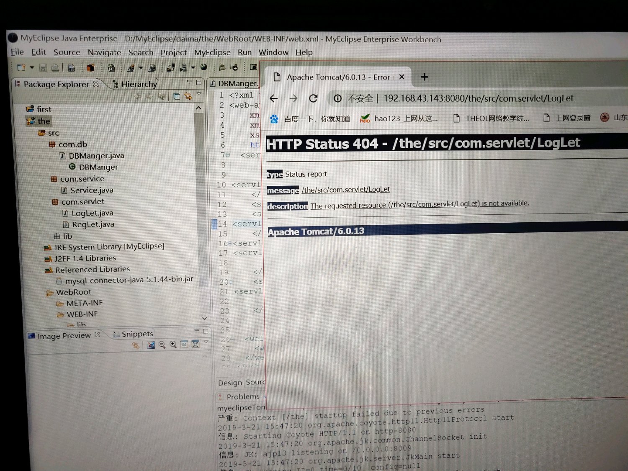The image size is (628, 471).
Task: Open the Navigate menu
Action: (x=104, y=52)
